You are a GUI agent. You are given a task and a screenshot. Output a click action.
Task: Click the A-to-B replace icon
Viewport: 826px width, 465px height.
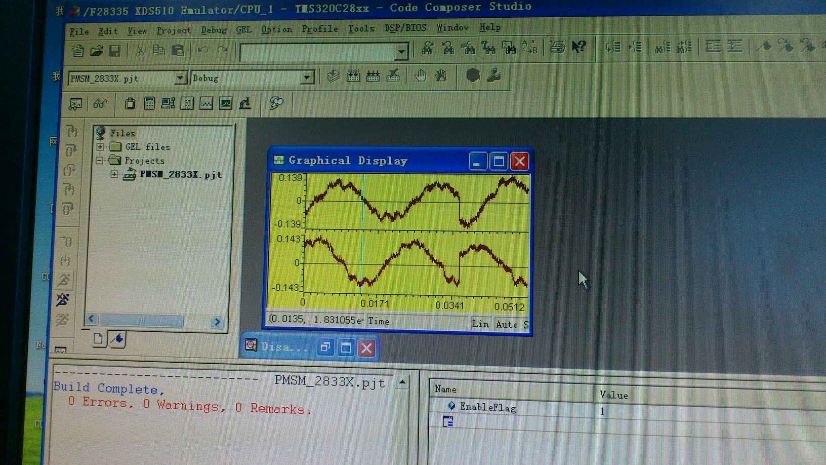530,47
